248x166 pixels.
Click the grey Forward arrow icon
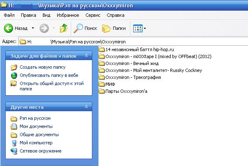[44, 28]
